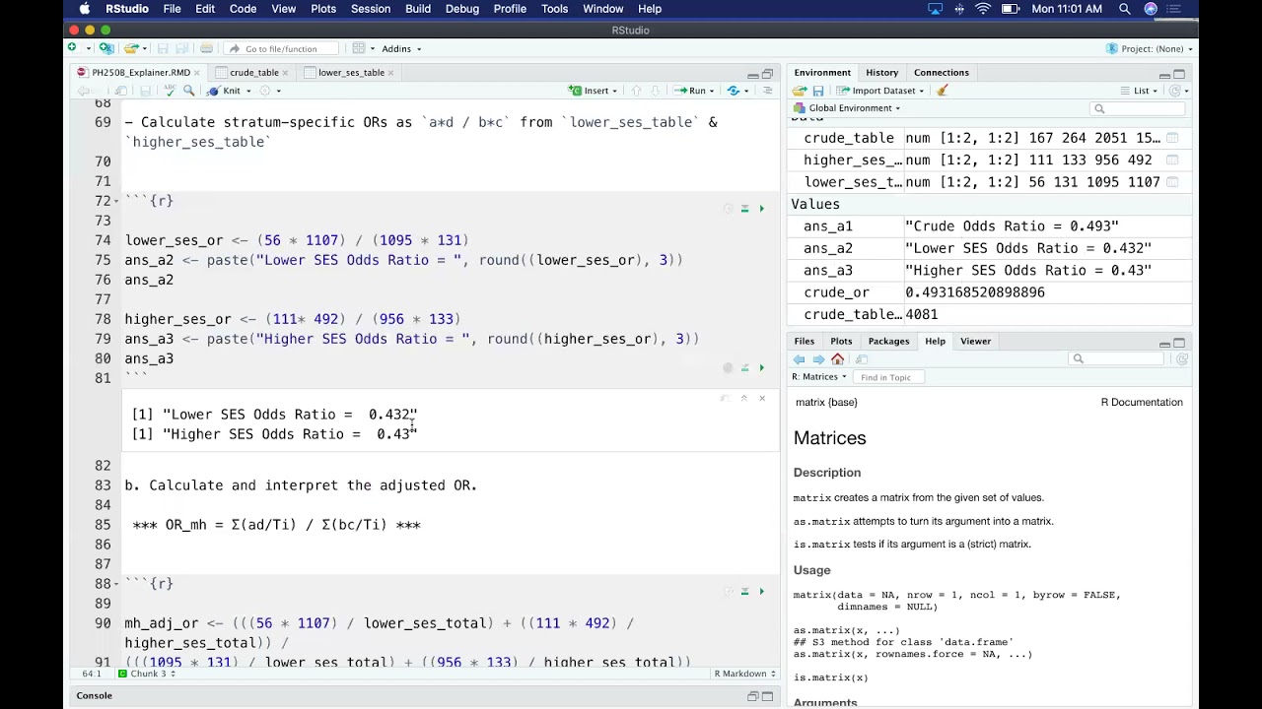Maximize the Console pane

tap(767, 696)
